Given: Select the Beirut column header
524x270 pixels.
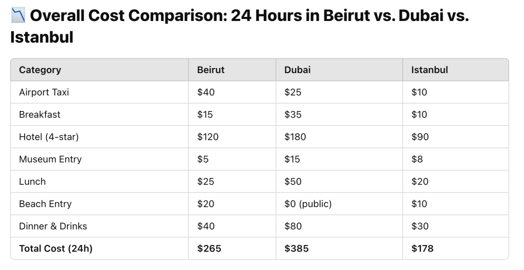Looking at the screenshot, I should 211,70.
